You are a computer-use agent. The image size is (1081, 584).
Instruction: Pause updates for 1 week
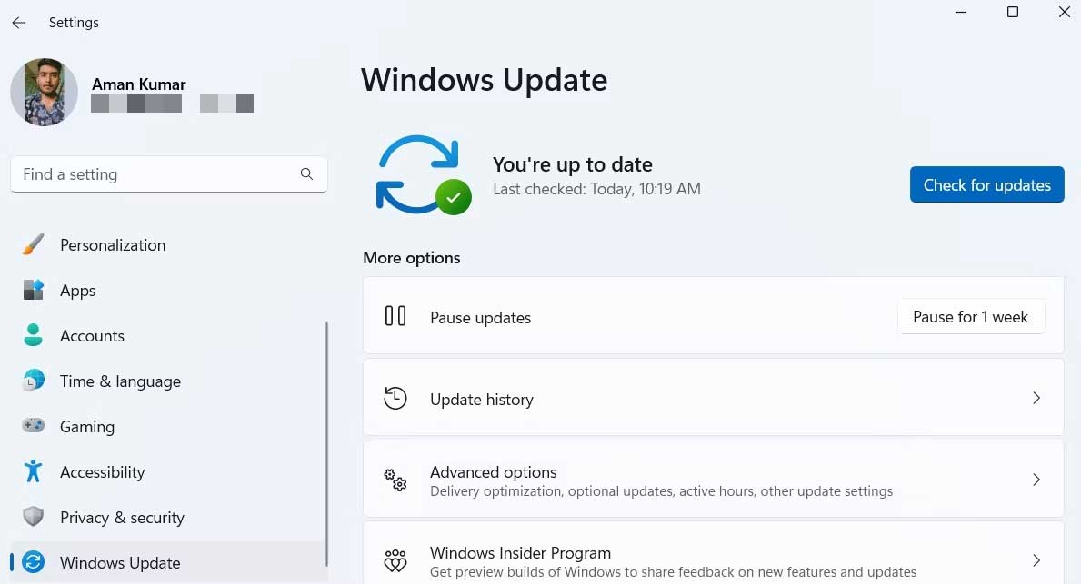tap(971, 316)
